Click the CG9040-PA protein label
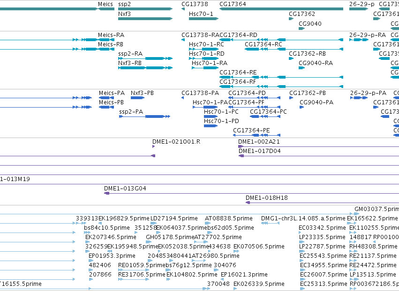399x291 pixels. tap(316, 102)
